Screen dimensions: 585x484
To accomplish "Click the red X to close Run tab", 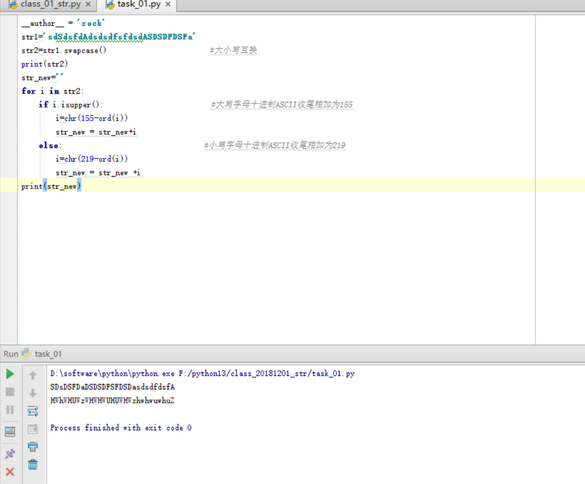I will point(10,472).
